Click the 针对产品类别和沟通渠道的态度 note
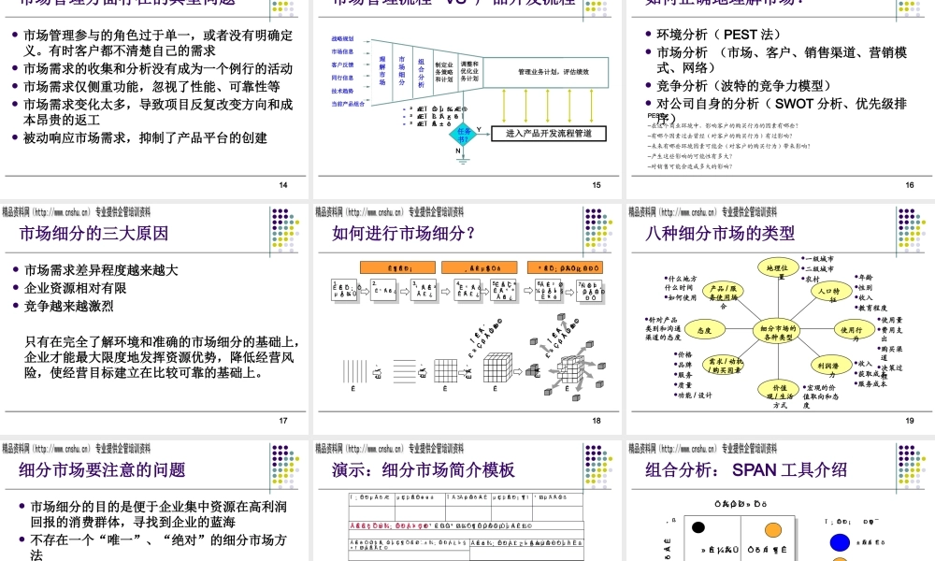The height and width of the screenshot is (561, 935). click(x=664, y=328)
